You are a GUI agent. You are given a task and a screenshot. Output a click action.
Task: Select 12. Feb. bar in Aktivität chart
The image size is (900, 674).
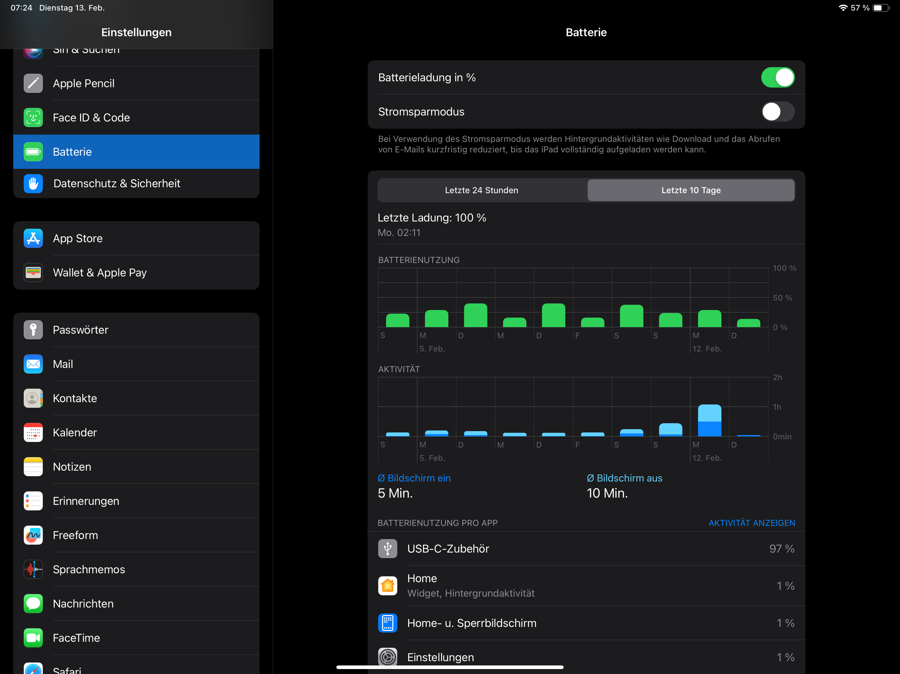click(x=709, y=420)
